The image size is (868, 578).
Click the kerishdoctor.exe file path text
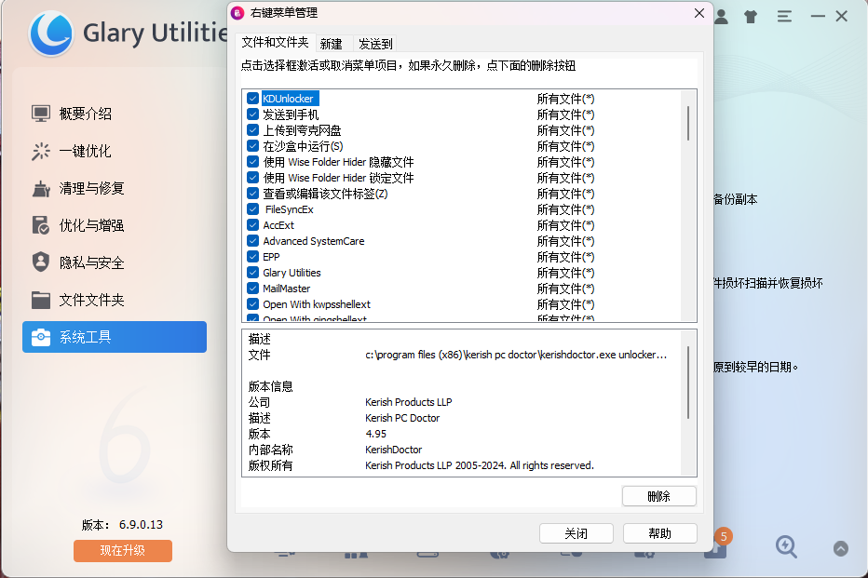(x=516, y=355)
